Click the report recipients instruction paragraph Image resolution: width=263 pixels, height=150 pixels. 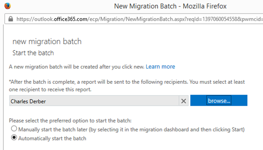tap(127, 86)
